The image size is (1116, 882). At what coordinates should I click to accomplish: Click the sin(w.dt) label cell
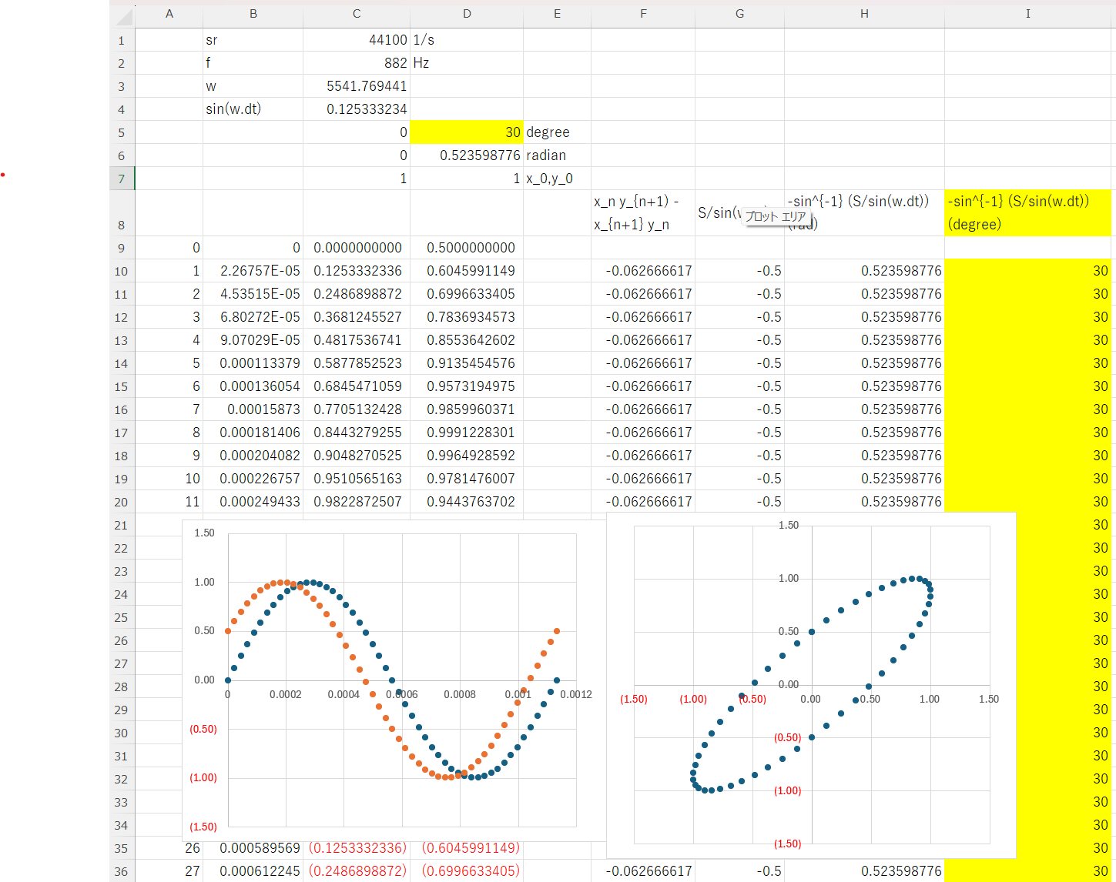coord(253,109)
